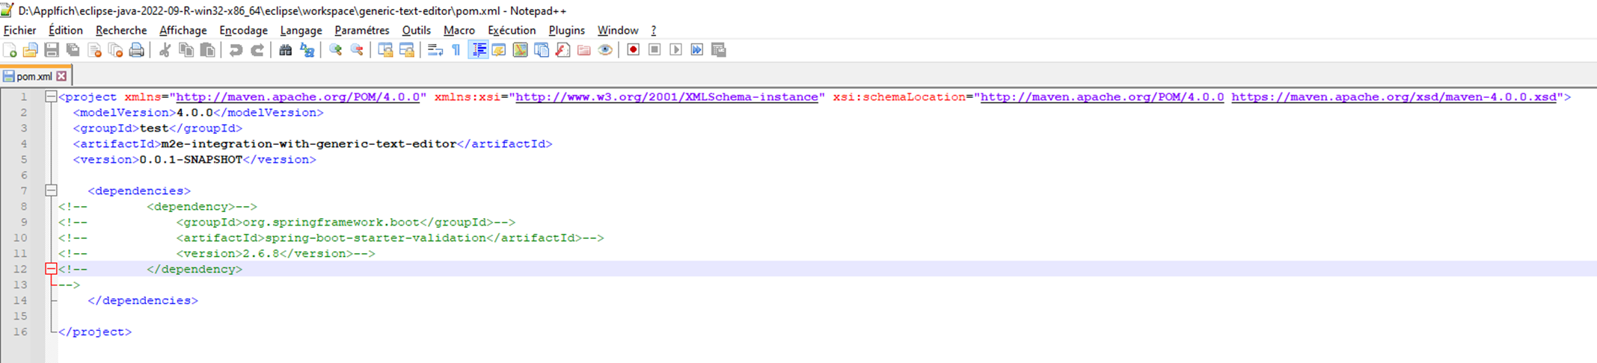Copy selection toolbar icon
The image size is (1597, 363).
click(x=186, y=50)
